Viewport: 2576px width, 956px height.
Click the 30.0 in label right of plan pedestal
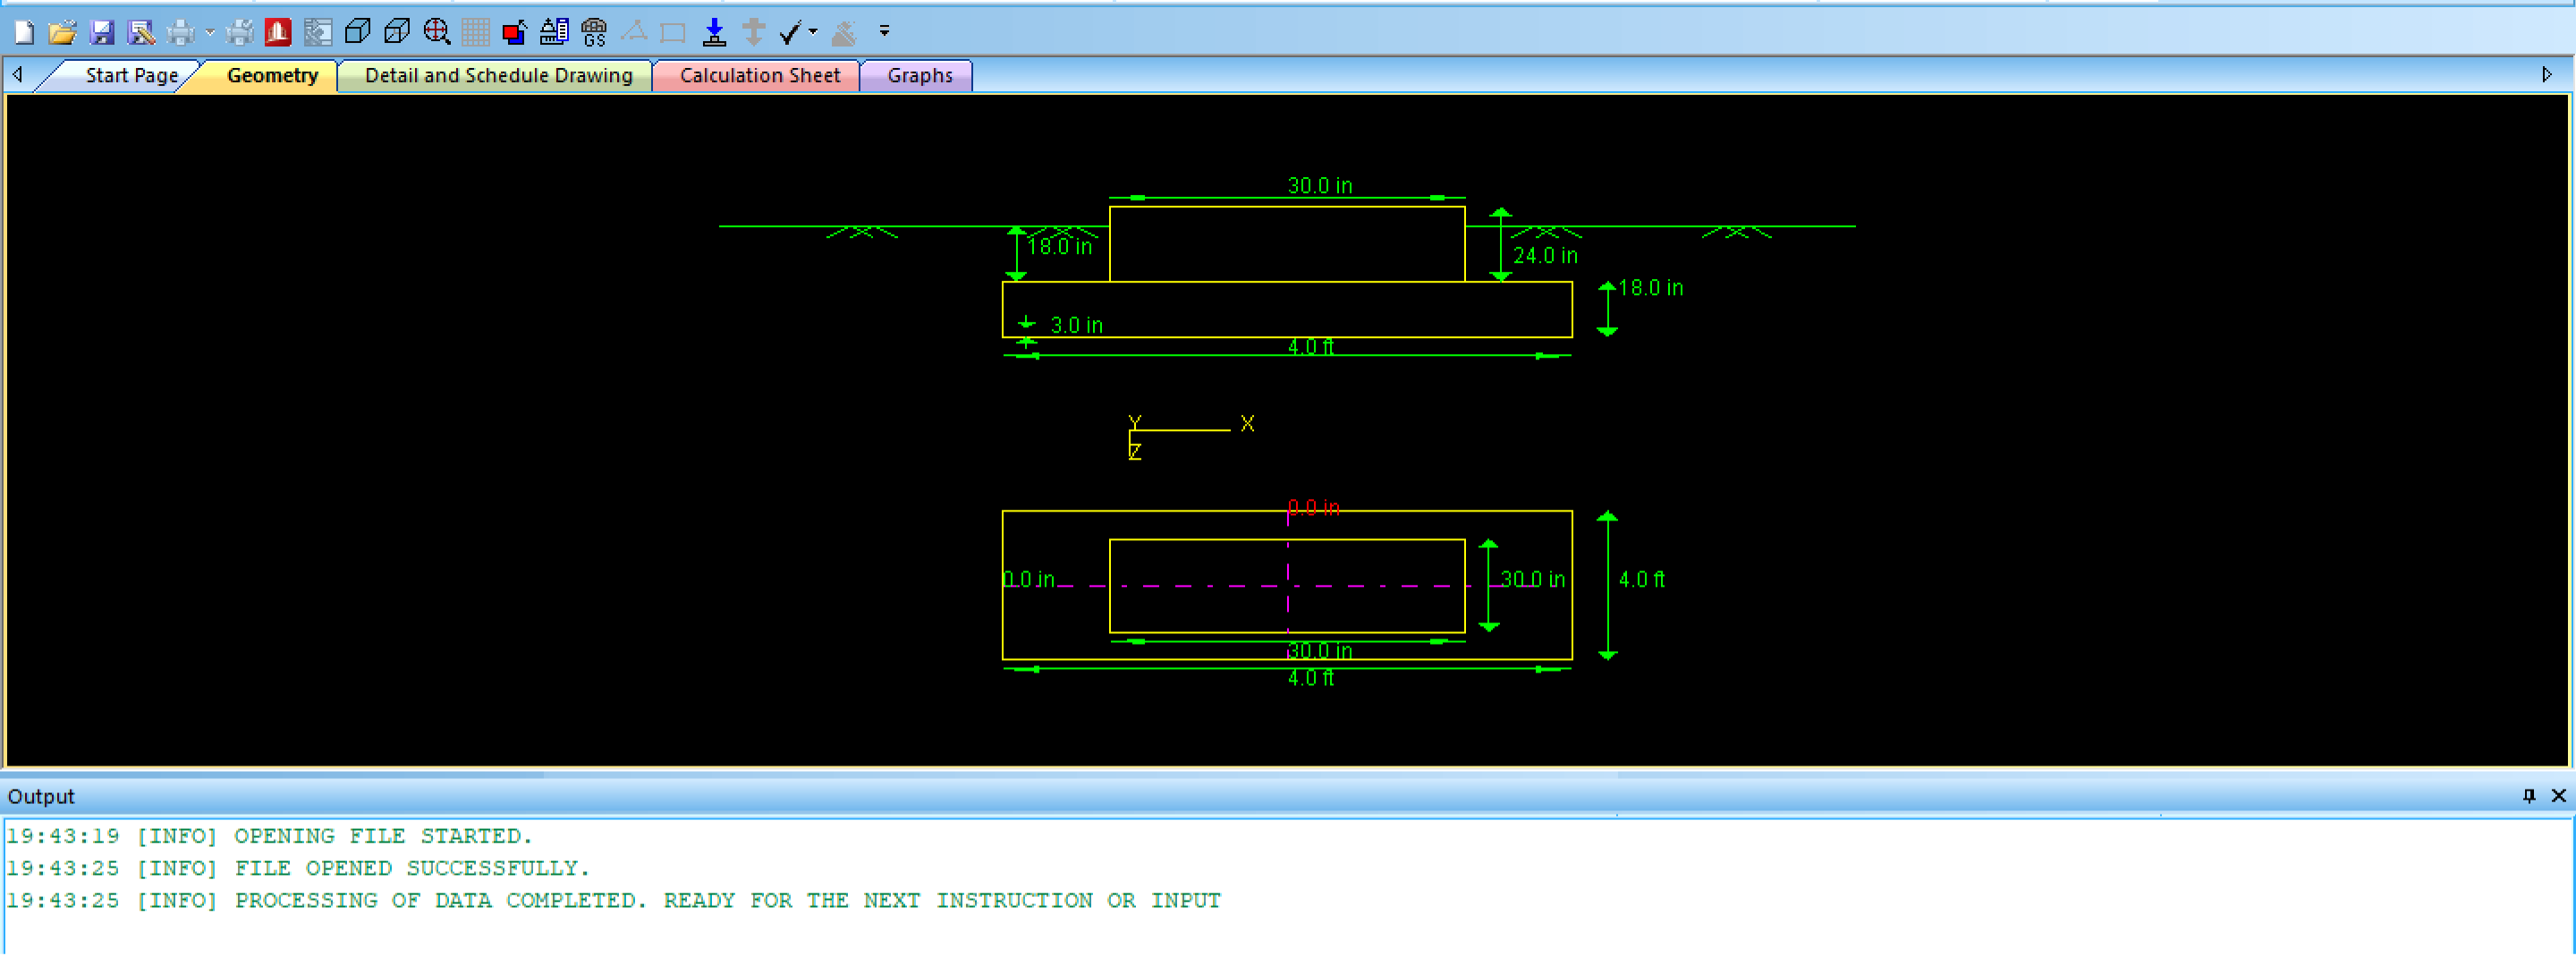(1533, 581)
